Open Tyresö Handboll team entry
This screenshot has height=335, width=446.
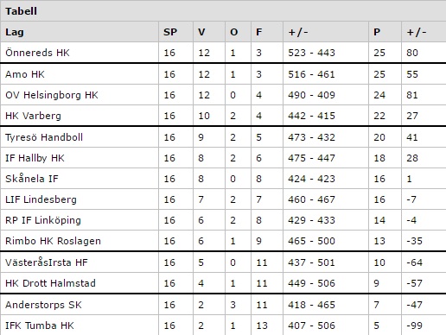pos(44,137)
